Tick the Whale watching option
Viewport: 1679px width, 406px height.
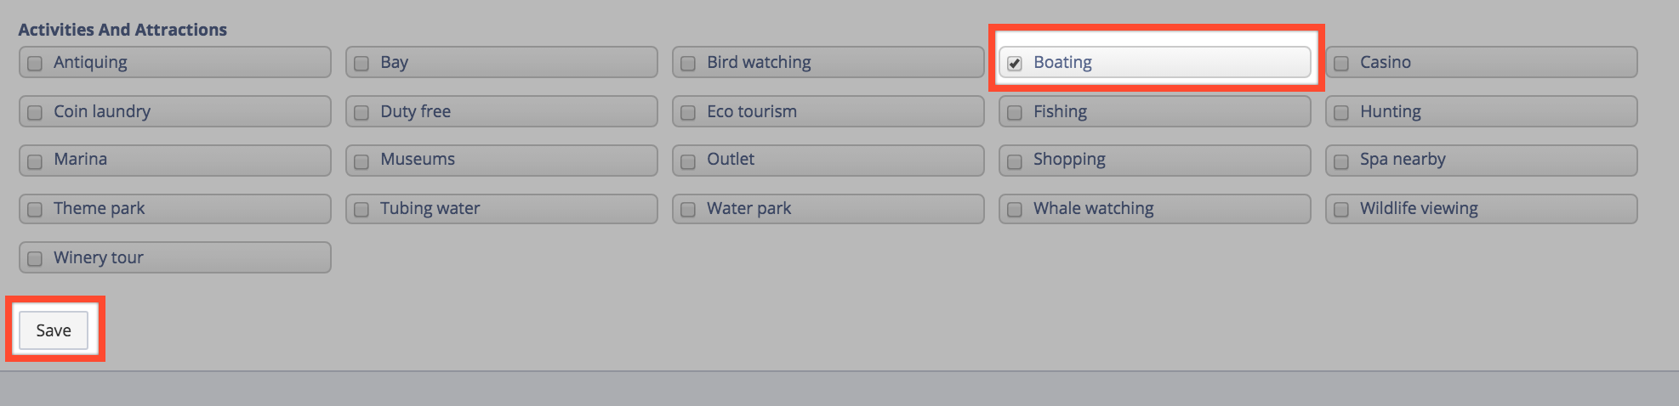coord(1014,209)
